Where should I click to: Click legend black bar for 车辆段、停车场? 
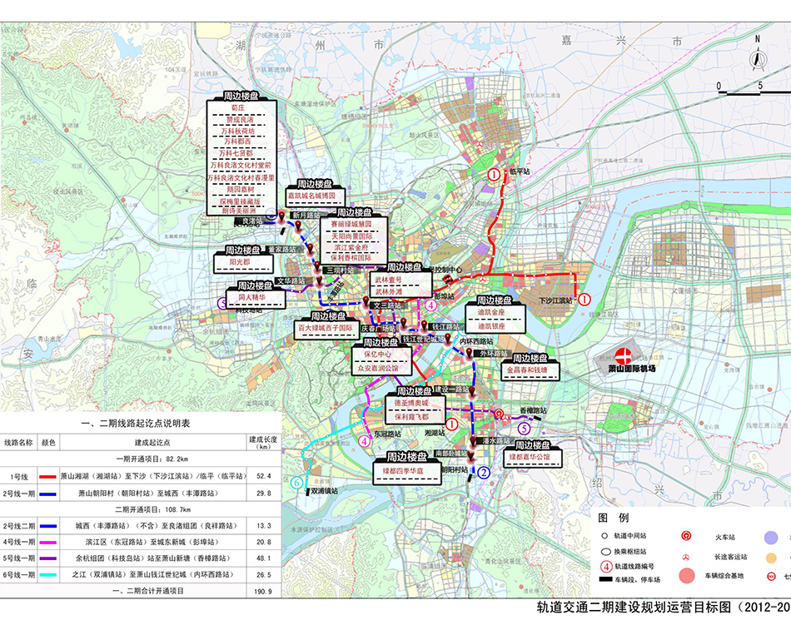605,580
